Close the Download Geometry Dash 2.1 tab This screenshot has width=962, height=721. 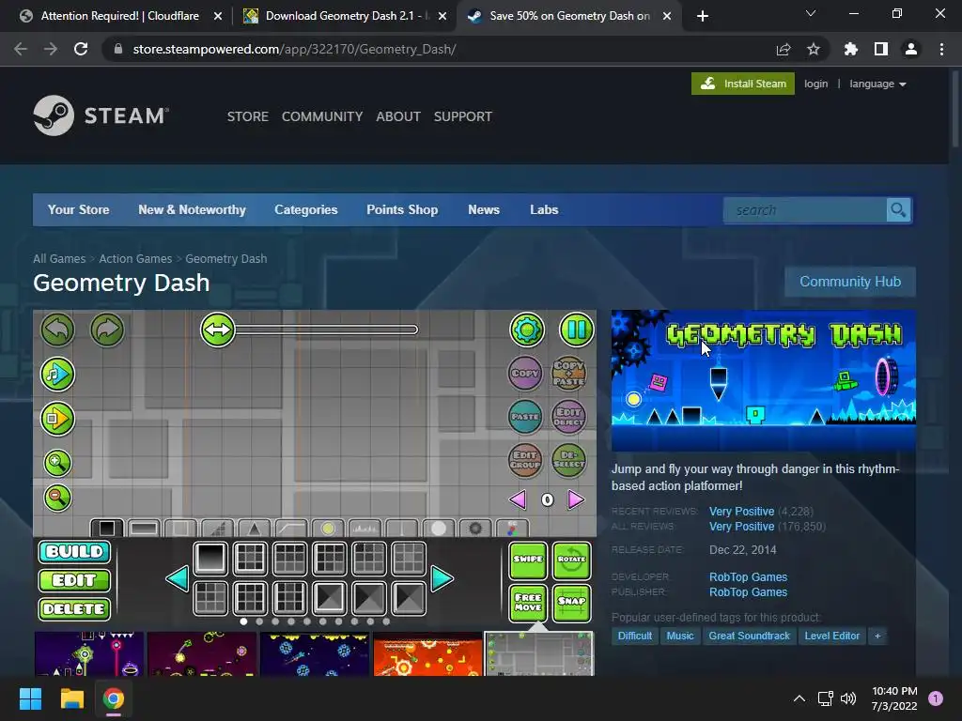(442, 17)
